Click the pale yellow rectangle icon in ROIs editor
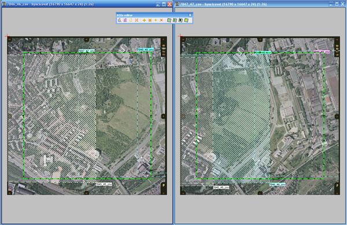 tap(131, 20)
